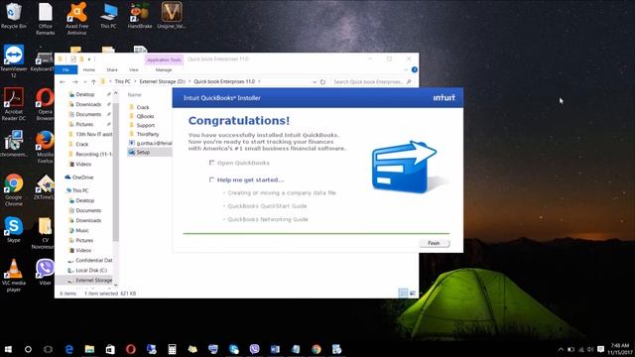635x357 pixels.
Task: Switch to the Home ribbon tab
Action: pos(89,70)
